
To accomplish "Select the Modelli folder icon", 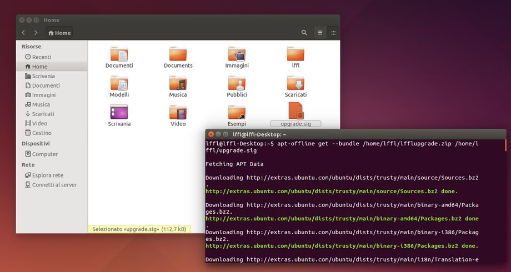I will [x=119, y=84].
